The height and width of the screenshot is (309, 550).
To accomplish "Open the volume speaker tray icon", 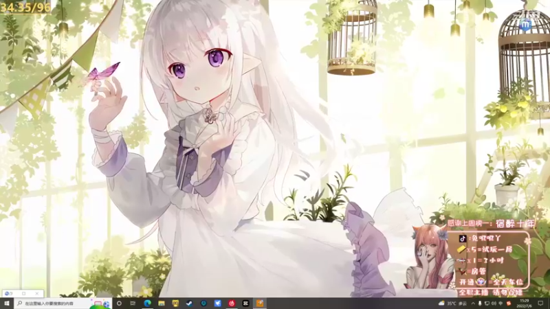I will click(x=494, y=304).
